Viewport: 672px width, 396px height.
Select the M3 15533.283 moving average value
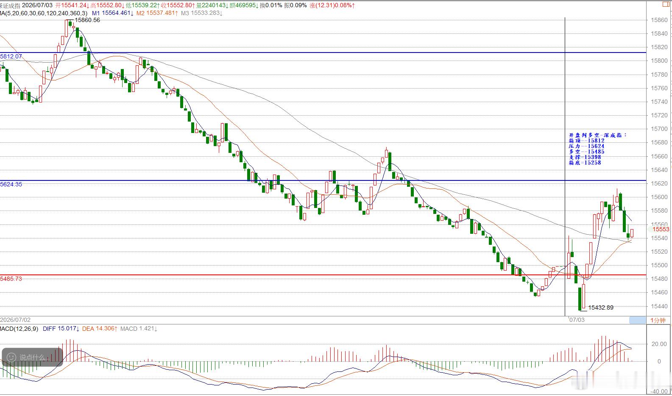tap(201, 13)
